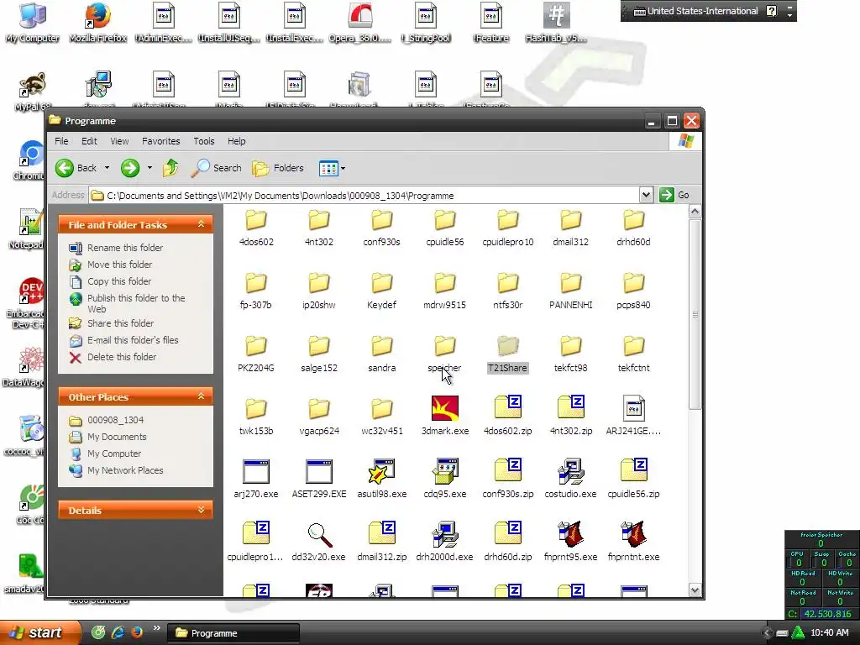Select cdq95.exe installer icon
The width and height of the screenshot is (860, 645).
pos(445,471)
